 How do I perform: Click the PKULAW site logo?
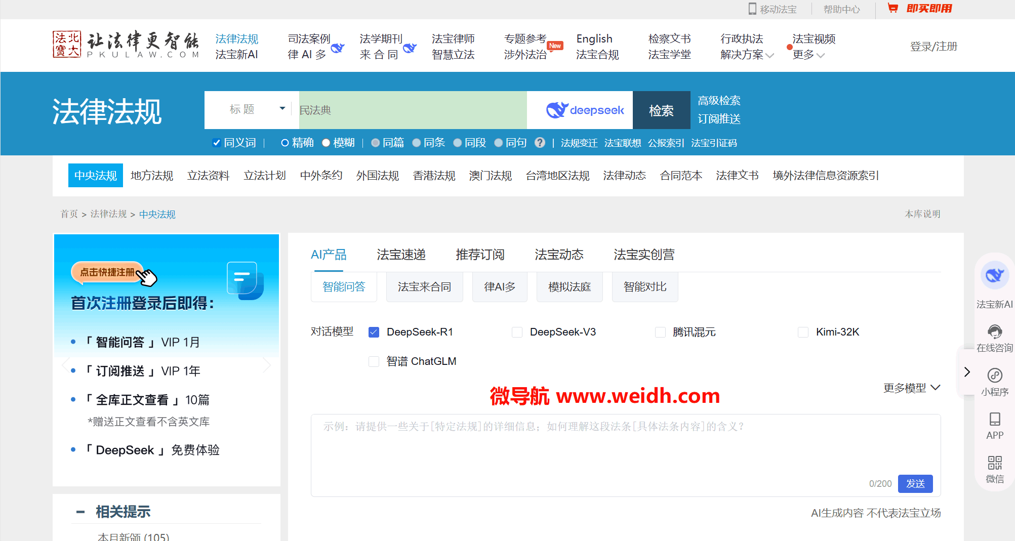[x=126, y=45]
